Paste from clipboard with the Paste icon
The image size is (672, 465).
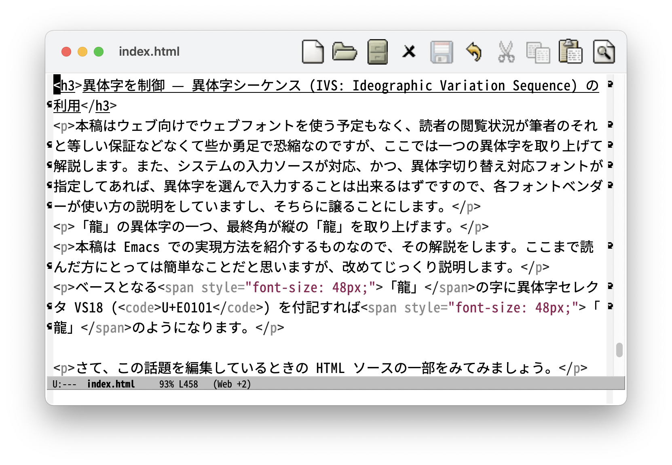[570, 52]
